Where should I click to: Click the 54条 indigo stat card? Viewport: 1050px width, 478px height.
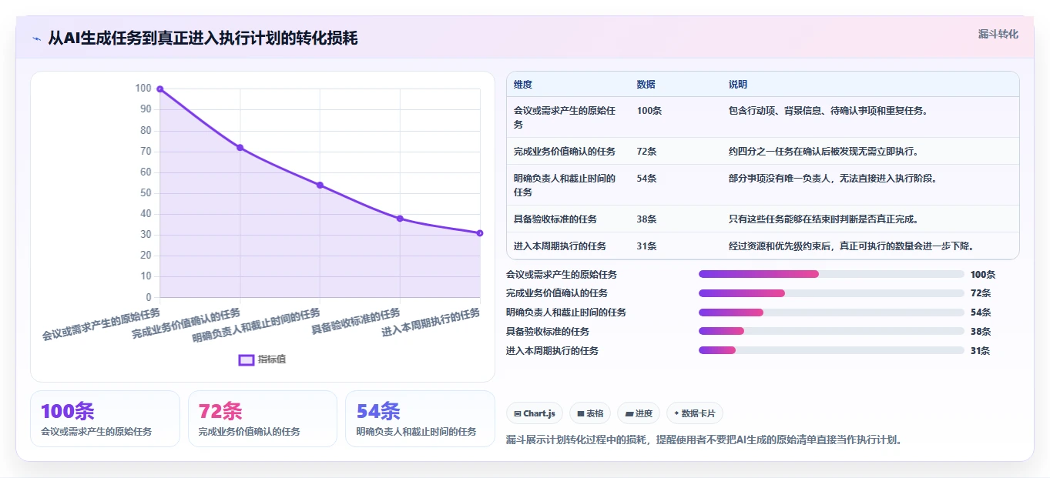(x=420, y=419)
